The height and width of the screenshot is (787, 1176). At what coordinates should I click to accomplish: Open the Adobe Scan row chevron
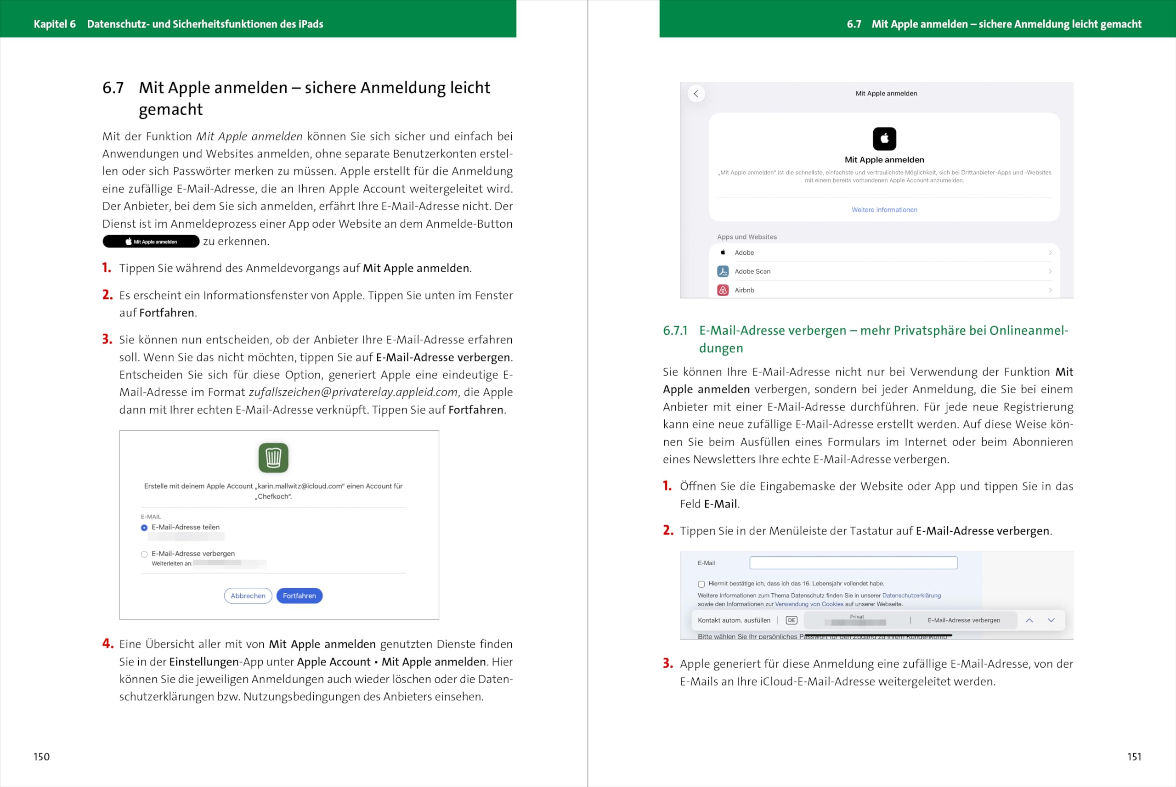[x=1050, y=271]
